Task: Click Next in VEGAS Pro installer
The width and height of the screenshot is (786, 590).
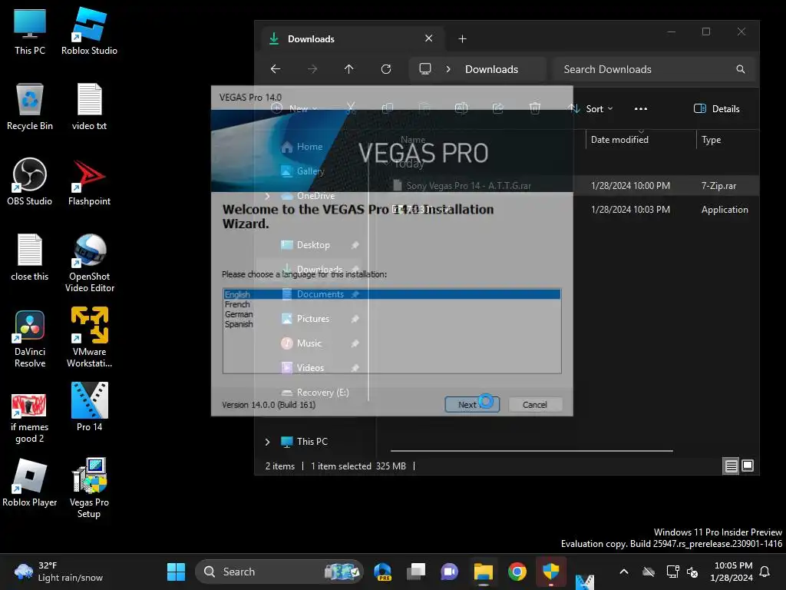Action: (x=472, y=404)
